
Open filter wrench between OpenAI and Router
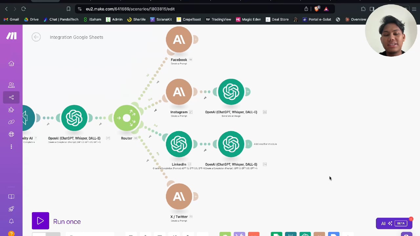point(100,124)
